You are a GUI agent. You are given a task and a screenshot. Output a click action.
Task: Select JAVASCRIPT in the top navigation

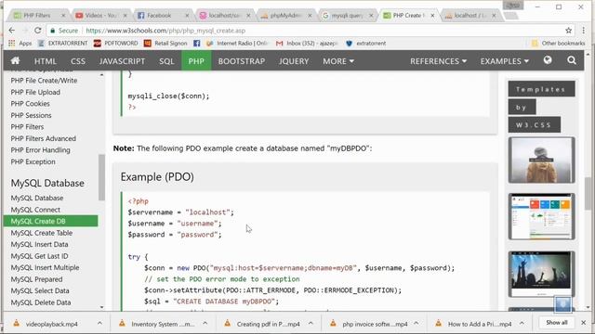click(x=122, y=61)
